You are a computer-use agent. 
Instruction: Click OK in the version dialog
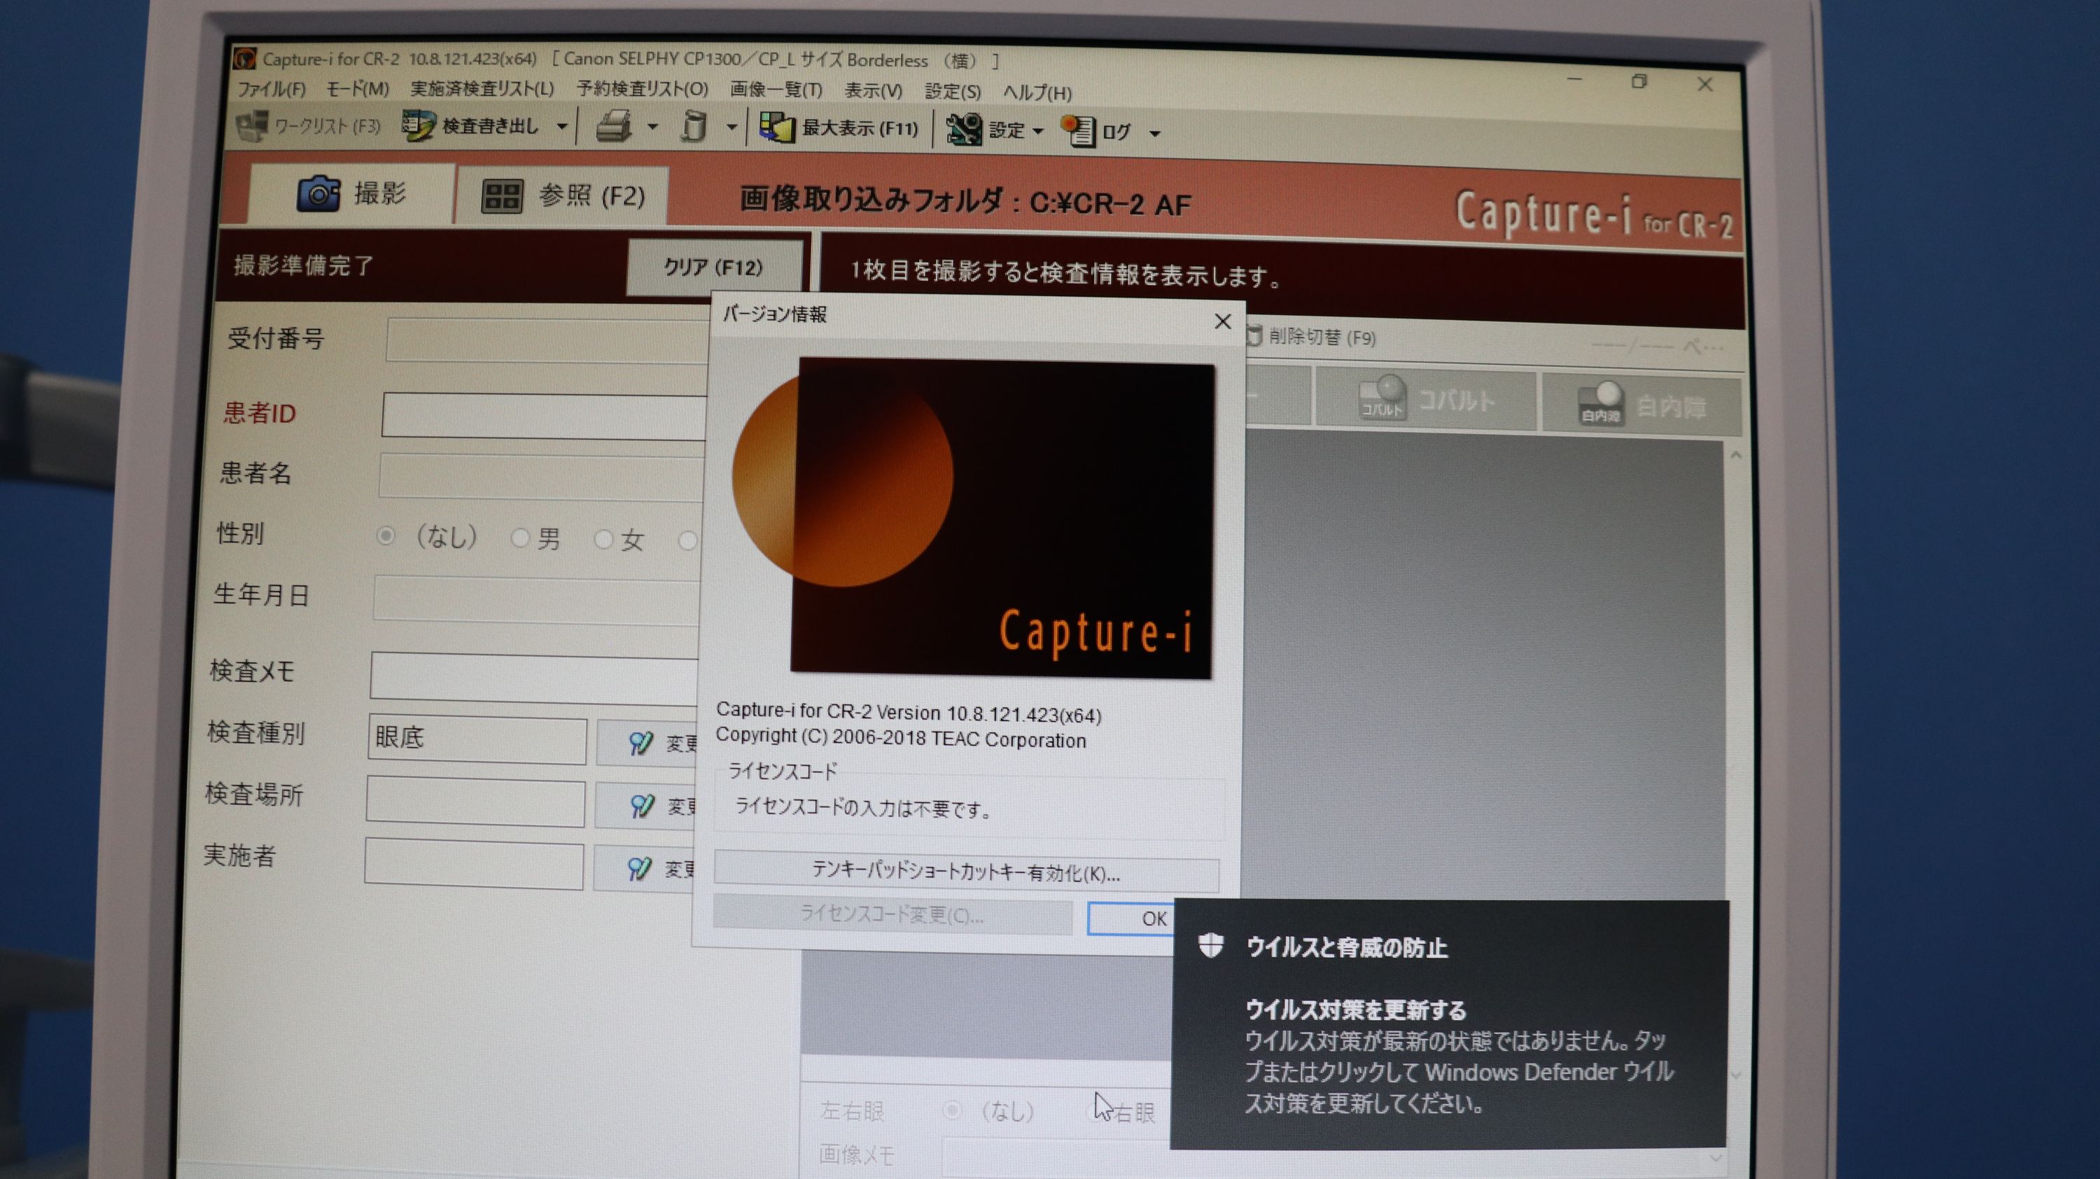click(1131, 918)
